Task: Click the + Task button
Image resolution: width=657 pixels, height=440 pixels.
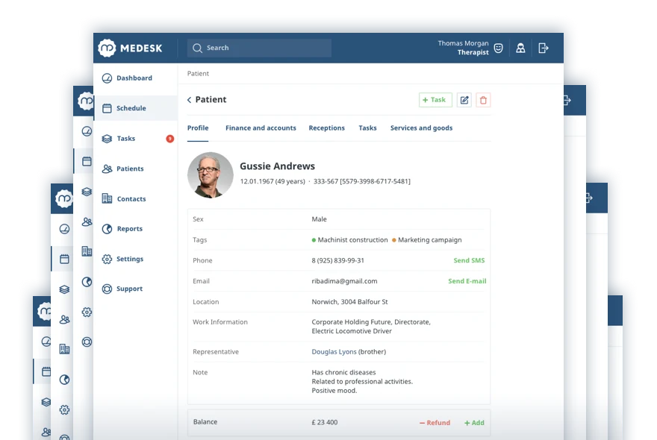Action: (x=435, y=100)
